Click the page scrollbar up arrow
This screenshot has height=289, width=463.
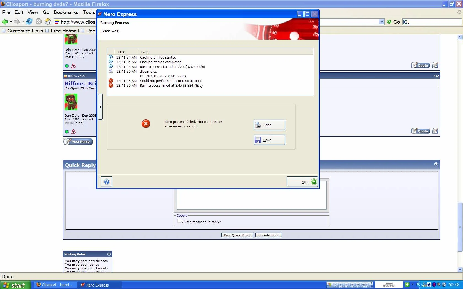coord(460,37)
